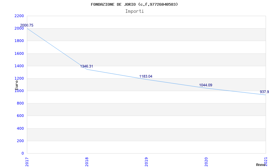
Task: Click the 1044.09 value label
Action: tap(205, 85)
